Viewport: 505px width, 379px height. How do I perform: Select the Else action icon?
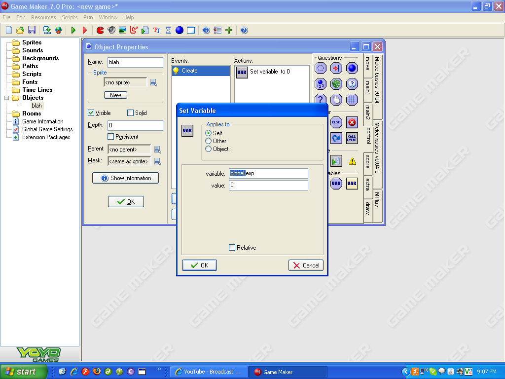pos(336,122)
